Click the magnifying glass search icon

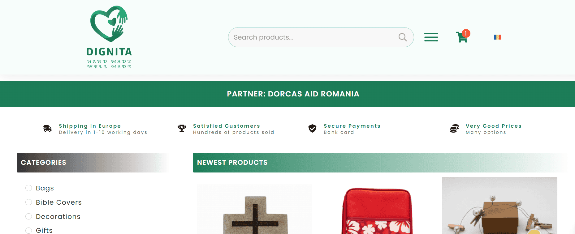click(x=402, y=37)
